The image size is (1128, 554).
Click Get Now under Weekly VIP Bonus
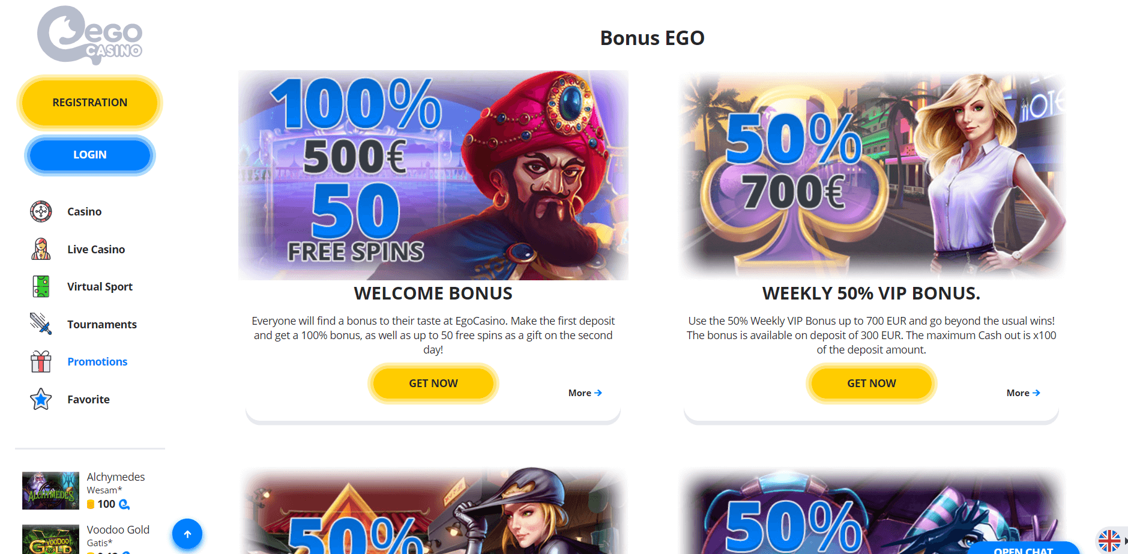pyautogui.click(x=871, y=384)
